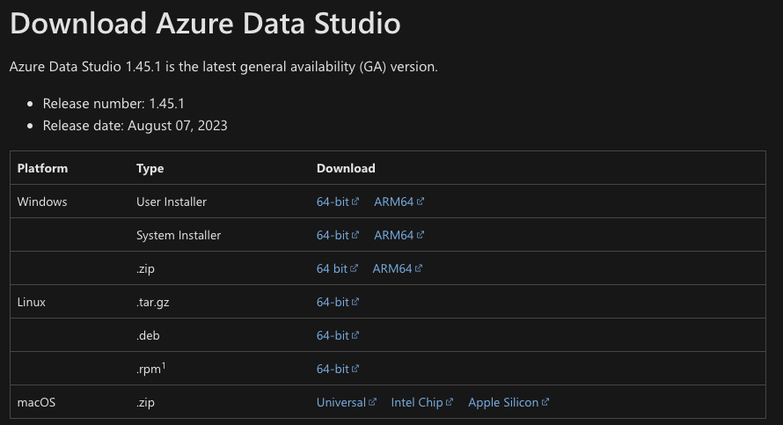Click the Release number: 1.45.1 text
Viewport: 783px width, 425px height.
113,104
